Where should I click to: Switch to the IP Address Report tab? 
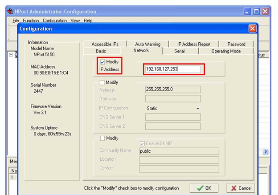coord(194,44)
